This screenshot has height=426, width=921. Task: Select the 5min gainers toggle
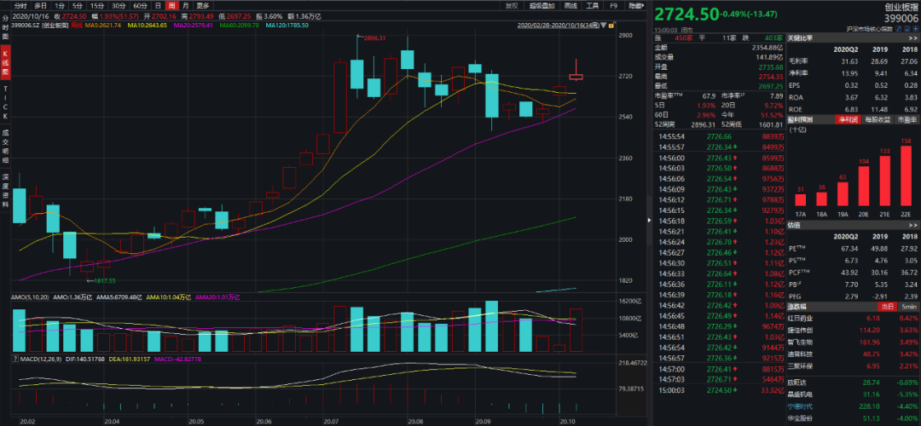(909, 307)
